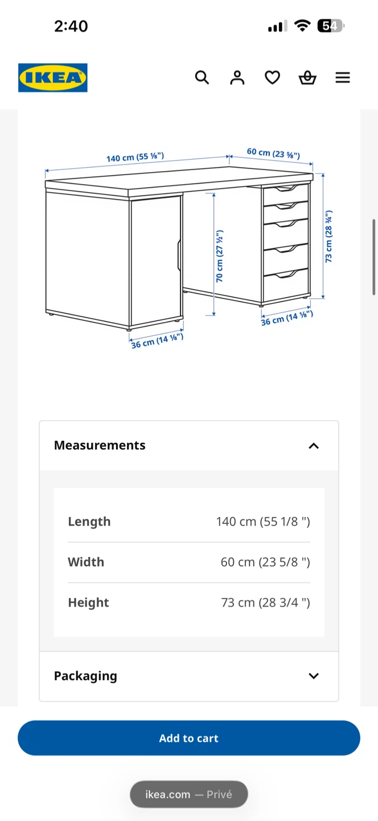
Task: Expand the Packaging section chevron
Action: click(314, 676)
